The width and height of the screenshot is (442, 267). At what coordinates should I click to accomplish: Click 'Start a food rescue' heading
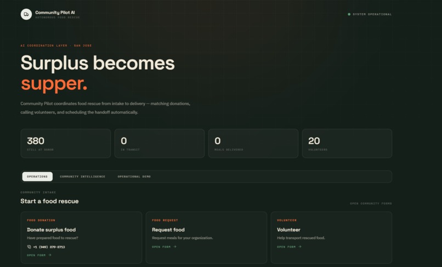click(49, 201)
